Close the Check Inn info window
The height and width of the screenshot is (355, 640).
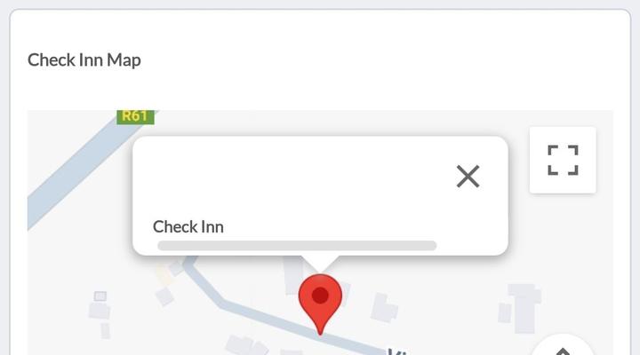pyautogui.click(x=468, y=177)
